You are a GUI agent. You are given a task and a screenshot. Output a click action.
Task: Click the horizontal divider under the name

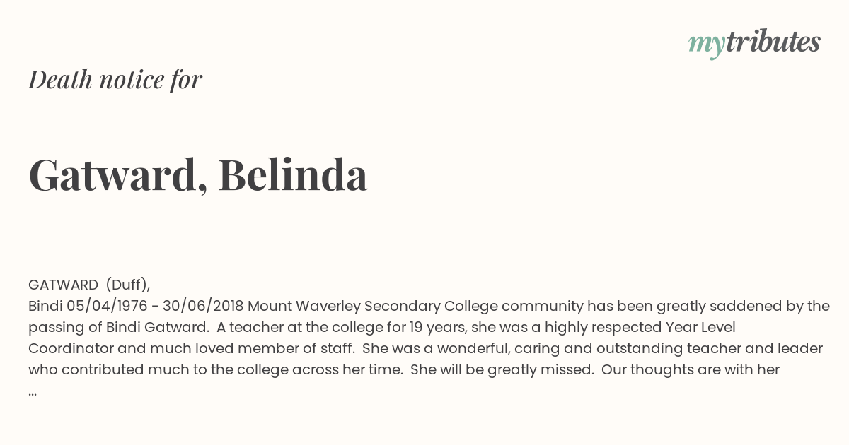pyautogui.click(x=424, y=251)
